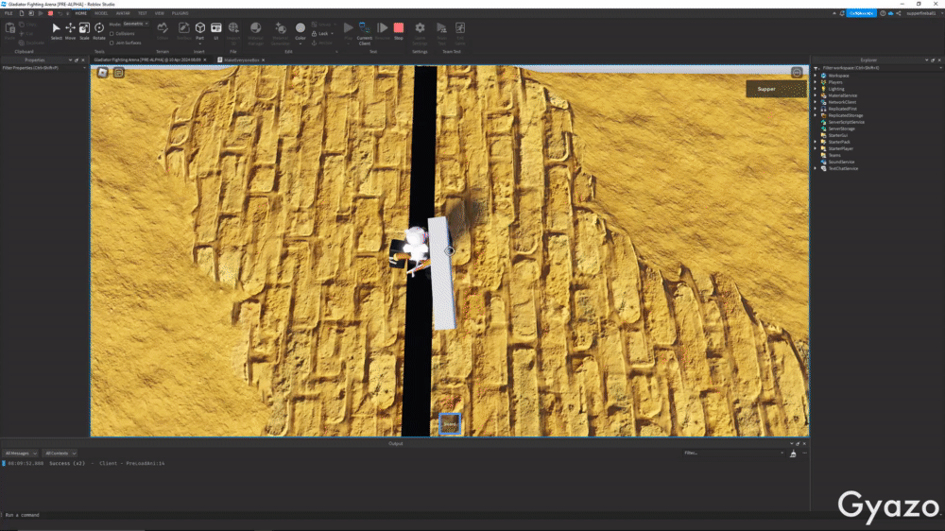
Task: Click the Color tool circle
Action: pyautogui.click(x=301, y=27)
